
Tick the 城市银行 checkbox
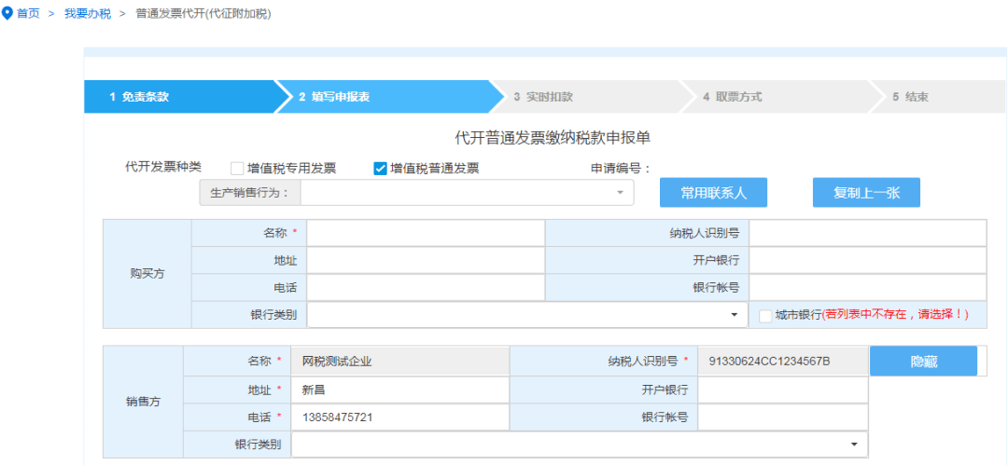pos(765,315)
